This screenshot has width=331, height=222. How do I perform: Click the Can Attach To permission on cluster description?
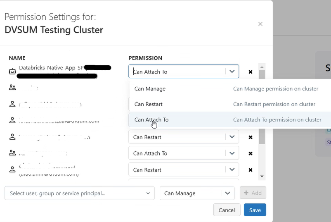tap(277, 119)
